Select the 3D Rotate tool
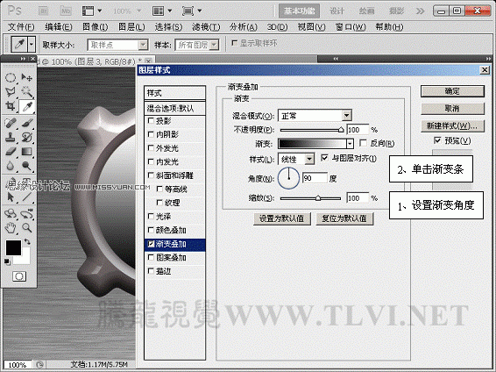 [x=11, y=213]
